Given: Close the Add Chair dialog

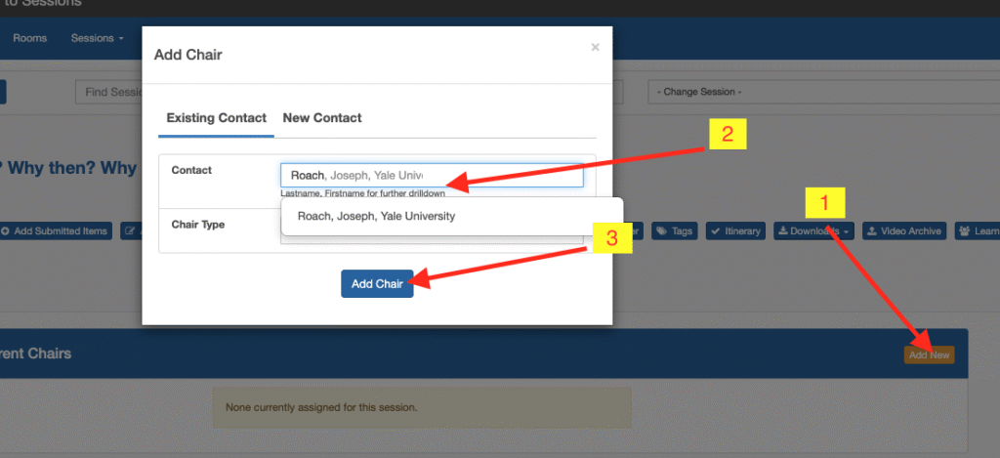Looking at the screenshot, I should coord(595,47).
